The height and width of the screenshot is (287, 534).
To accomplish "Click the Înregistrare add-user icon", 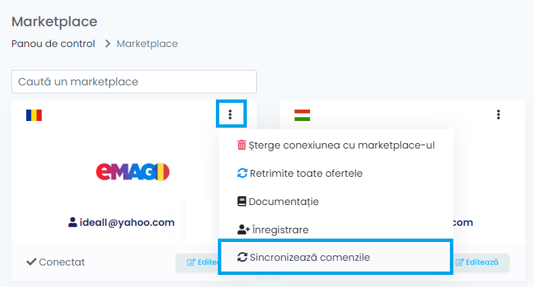I will click(x=243, y=229).
